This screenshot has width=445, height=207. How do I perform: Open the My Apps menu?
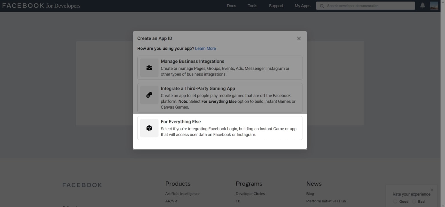point(302,6)
